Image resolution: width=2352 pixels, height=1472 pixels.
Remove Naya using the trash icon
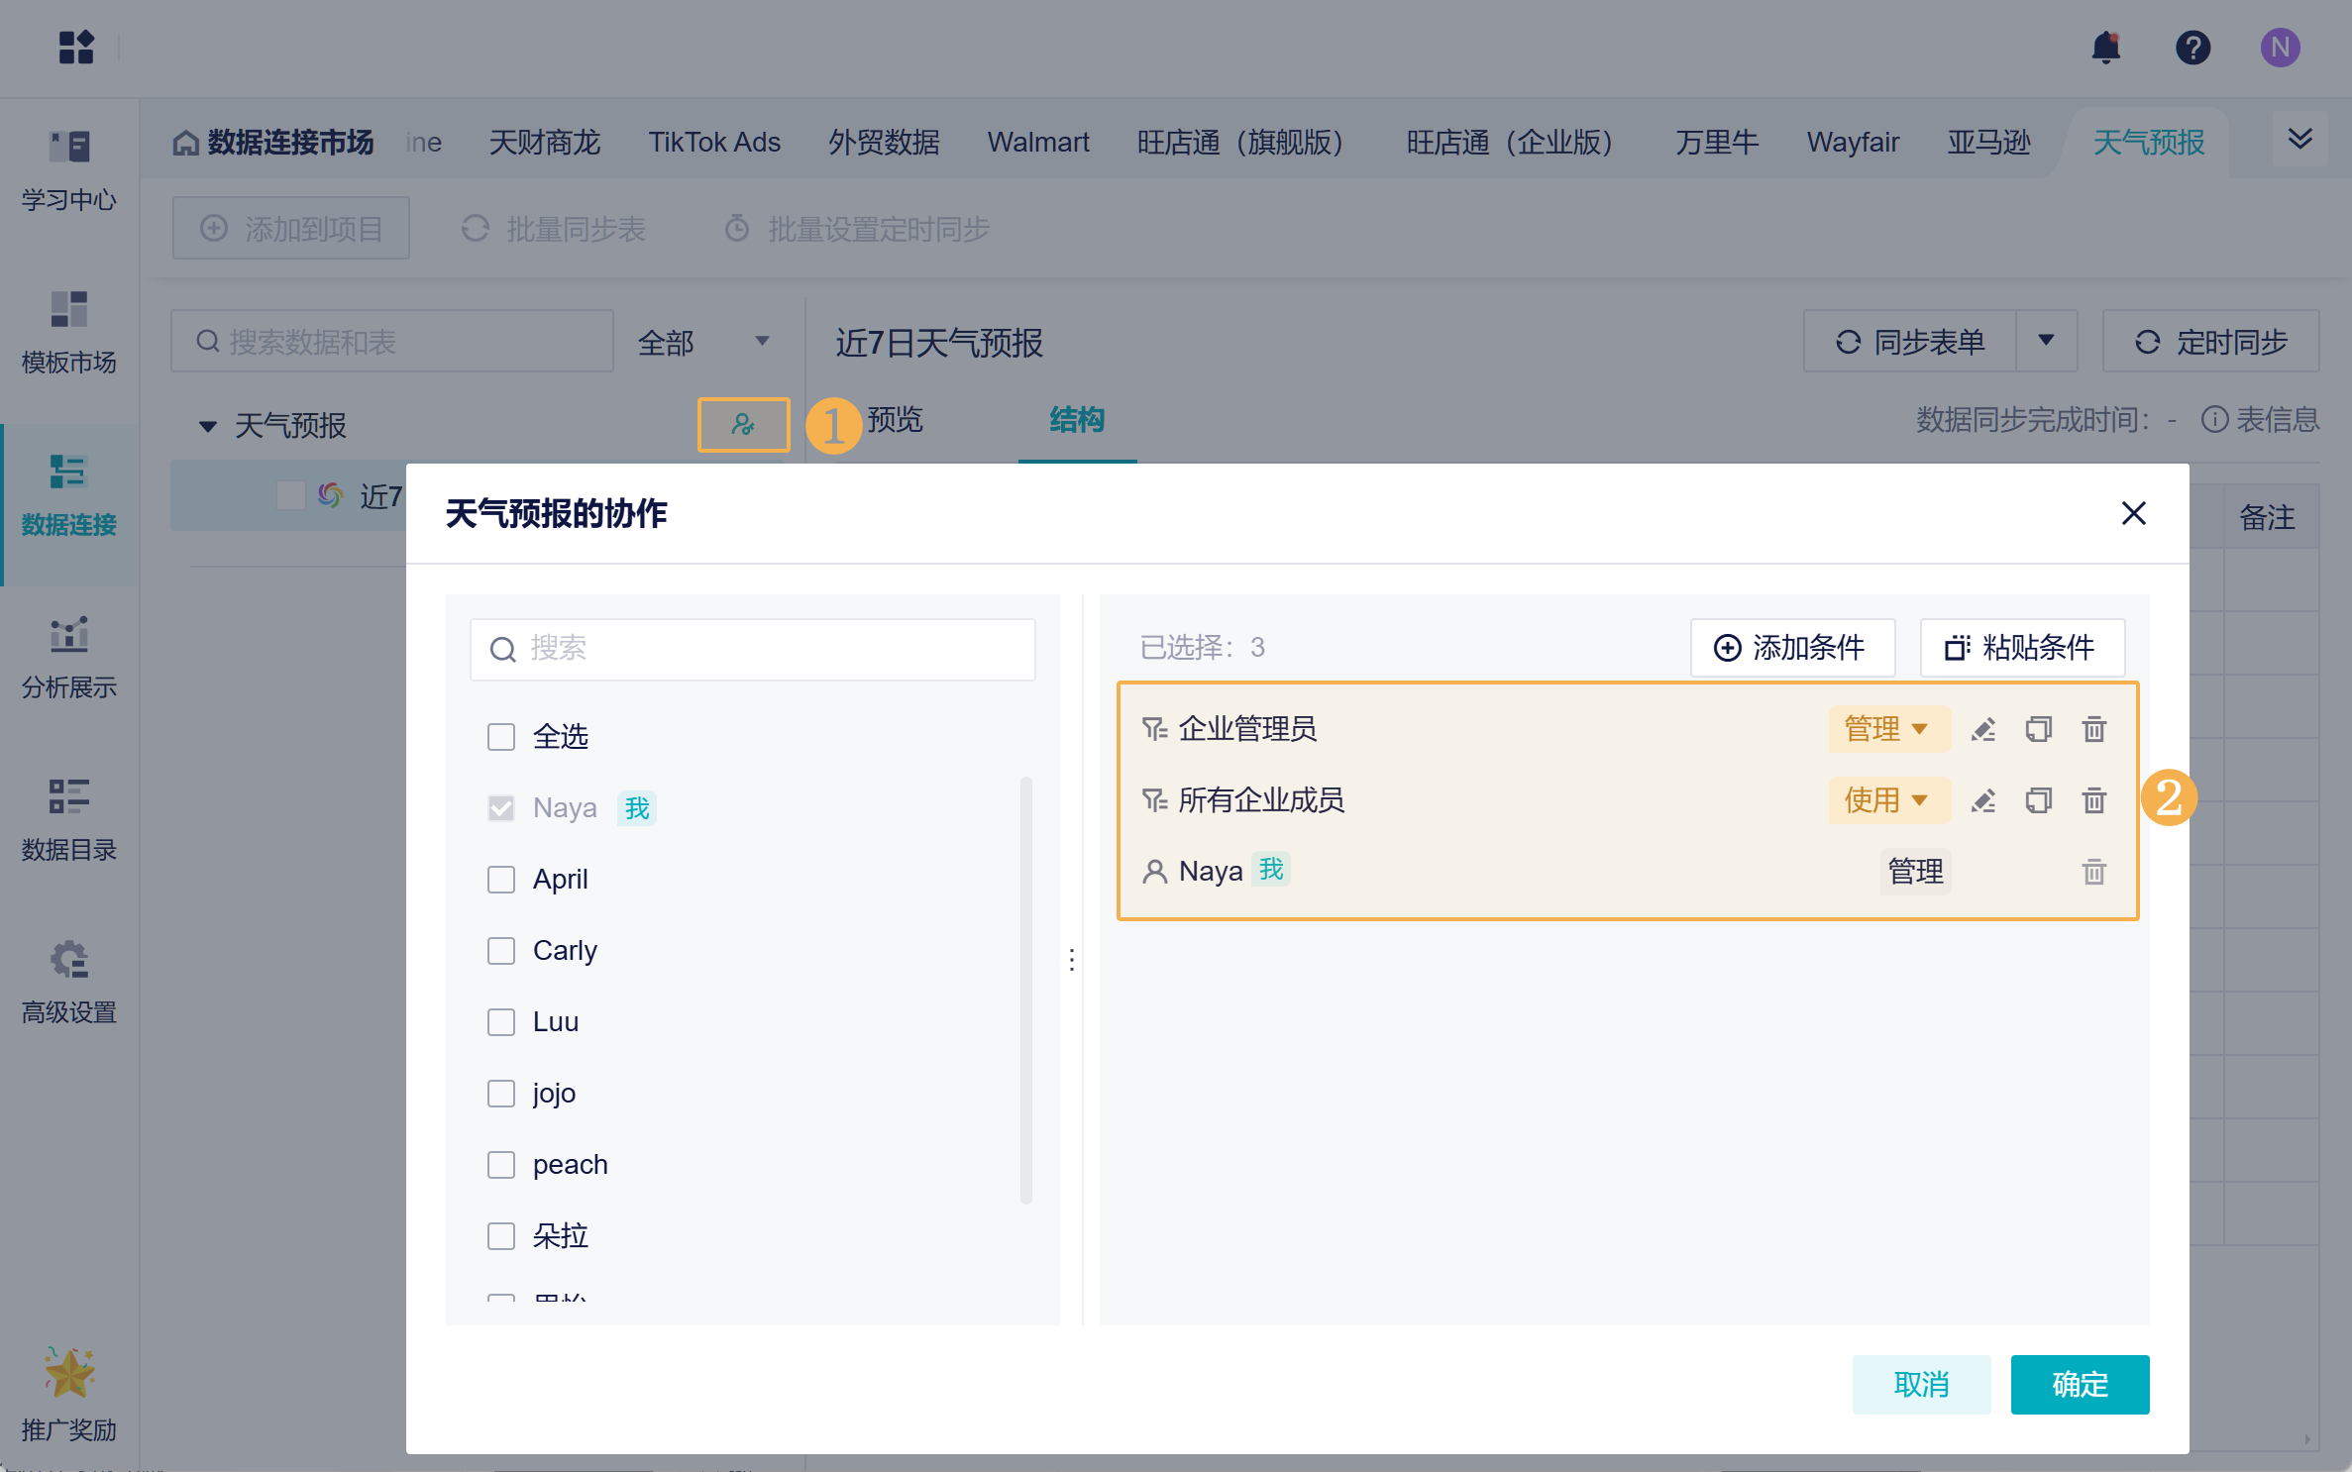click(x=2093, y=872)
